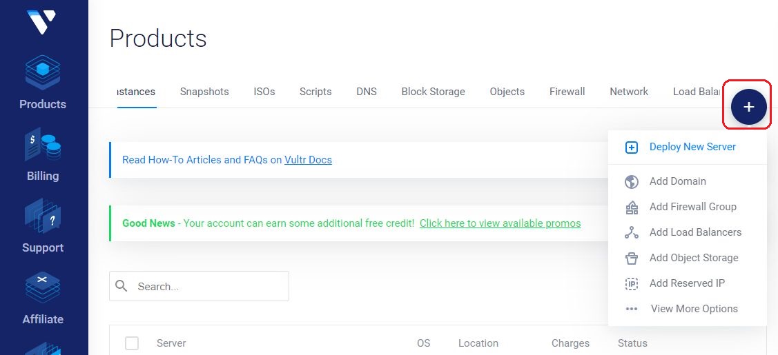778x355 pixels.
Task: Switch to the Block Storage tab
Action: 433,92
